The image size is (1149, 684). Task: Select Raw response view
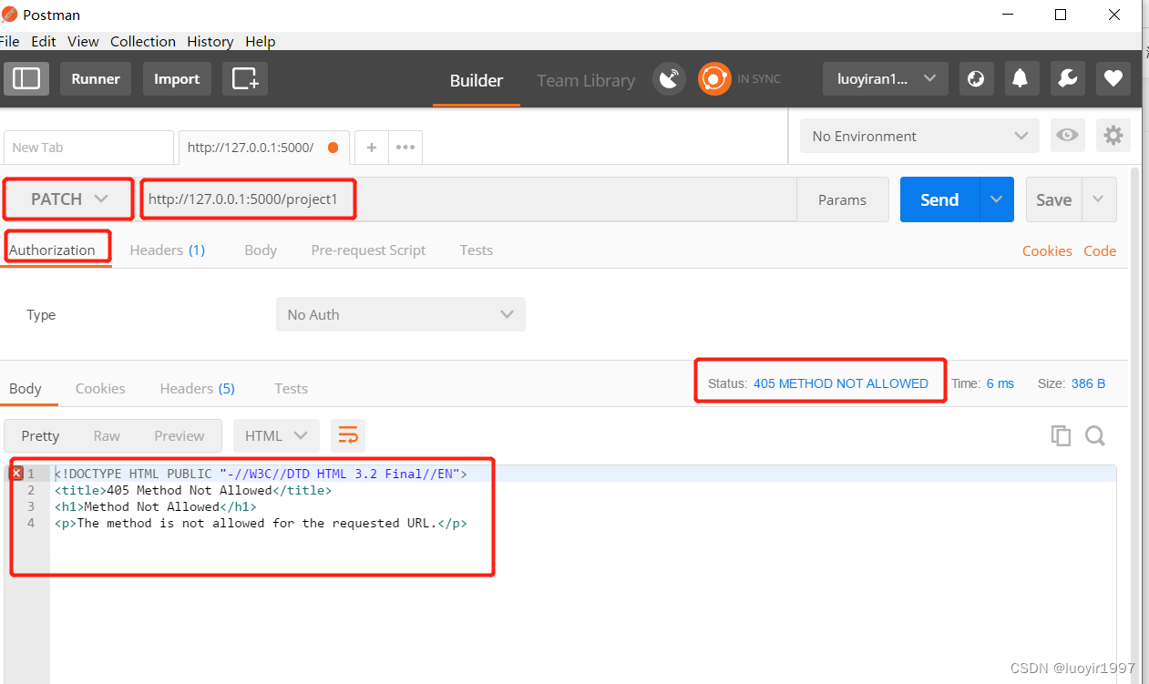(x=107, y=435)
